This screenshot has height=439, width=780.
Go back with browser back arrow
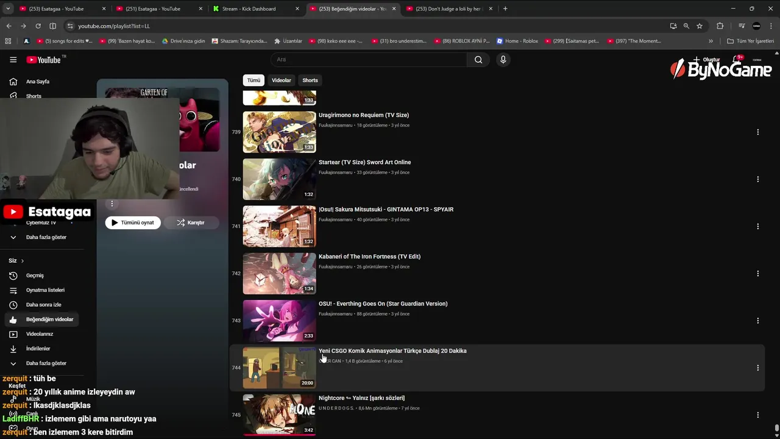click(x=9, y=26)
